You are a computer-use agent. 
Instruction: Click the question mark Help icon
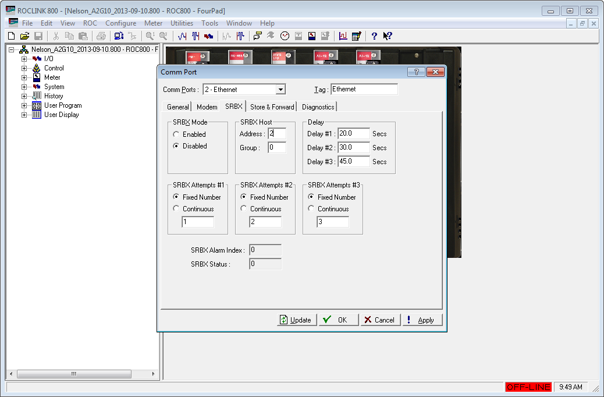pyautogui.click(x=374, y=36)
